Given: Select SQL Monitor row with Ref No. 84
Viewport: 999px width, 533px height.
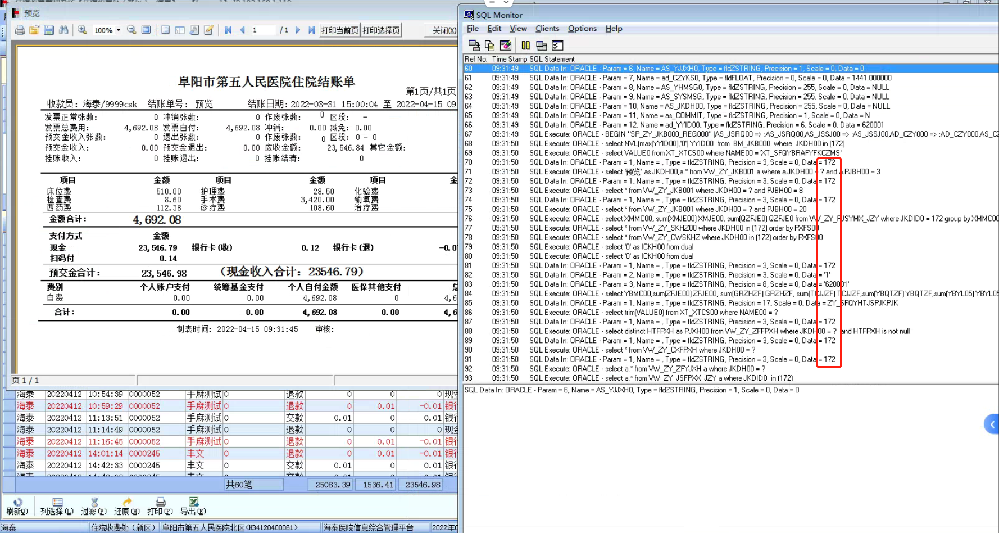Looking at the screenshot, I should point(730,293).
